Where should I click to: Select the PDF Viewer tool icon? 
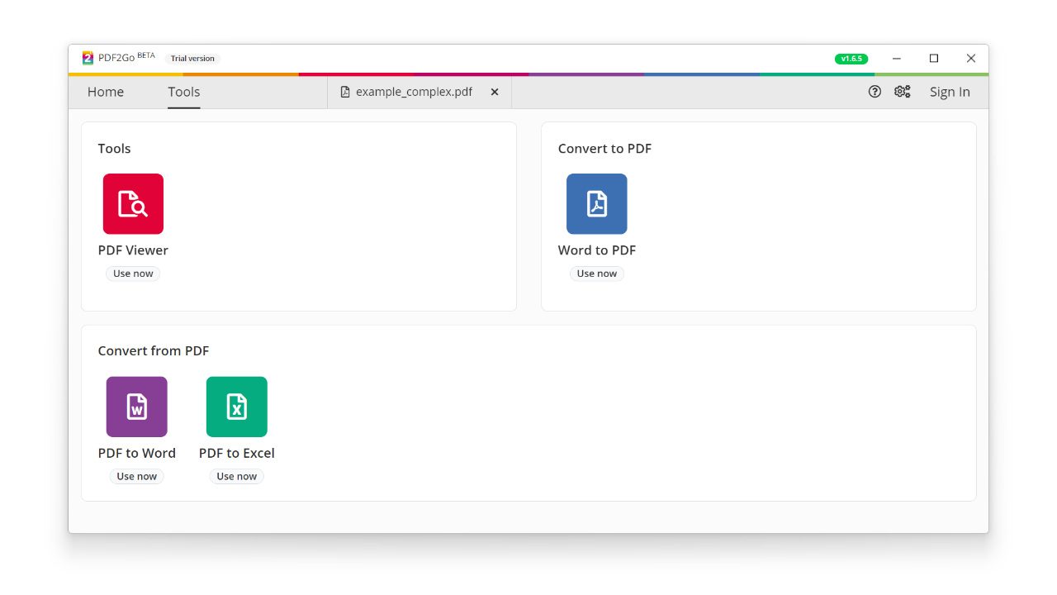133,203
